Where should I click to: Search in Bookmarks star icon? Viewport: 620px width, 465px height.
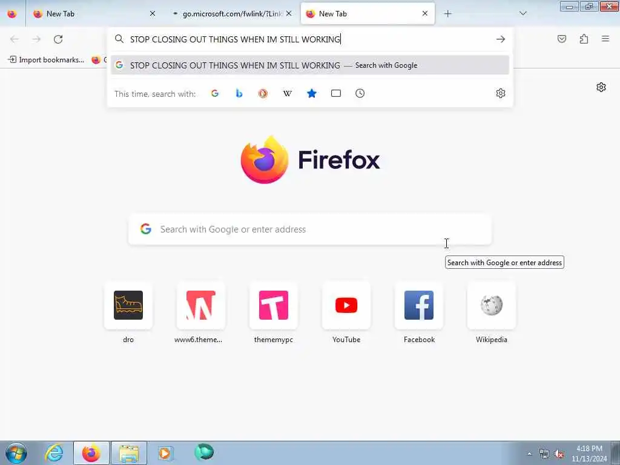coord(312,93)
